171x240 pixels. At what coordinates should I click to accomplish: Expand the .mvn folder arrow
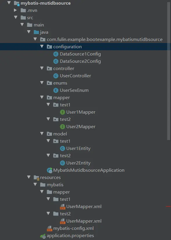[15, 10]
